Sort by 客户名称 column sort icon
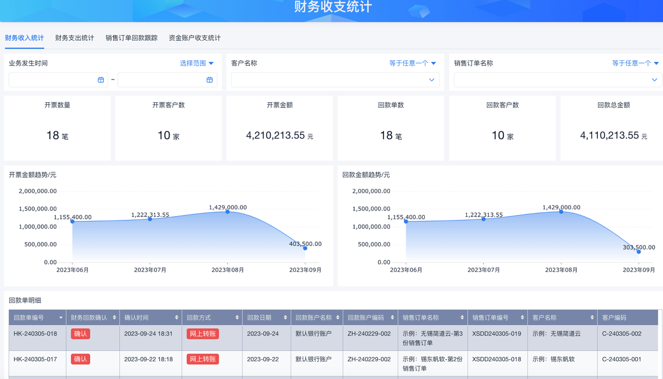 point(592,318)
